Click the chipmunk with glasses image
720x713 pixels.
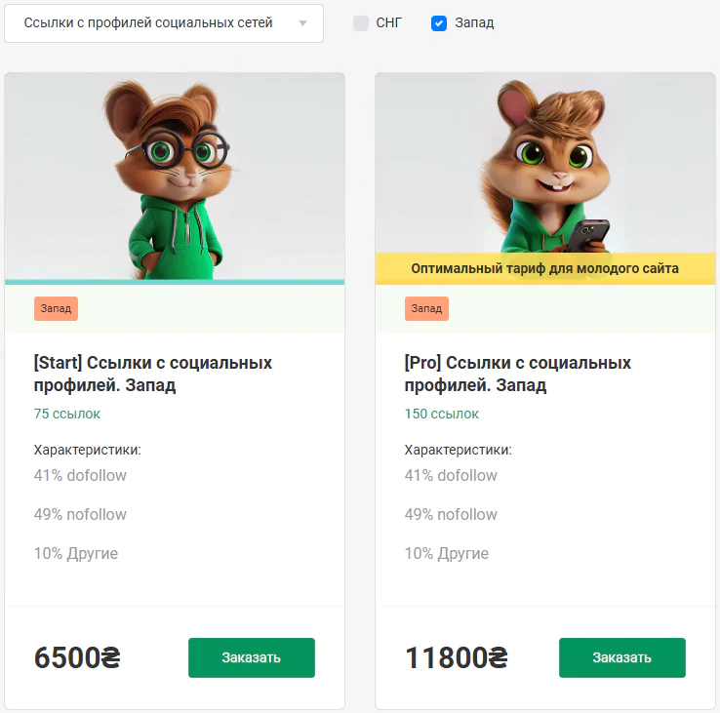175,176
